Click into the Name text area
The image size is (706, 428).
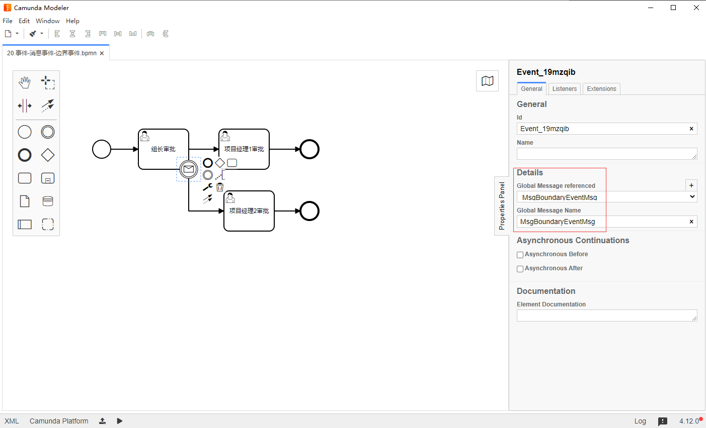pyautogui.click(x=607, y=154)
